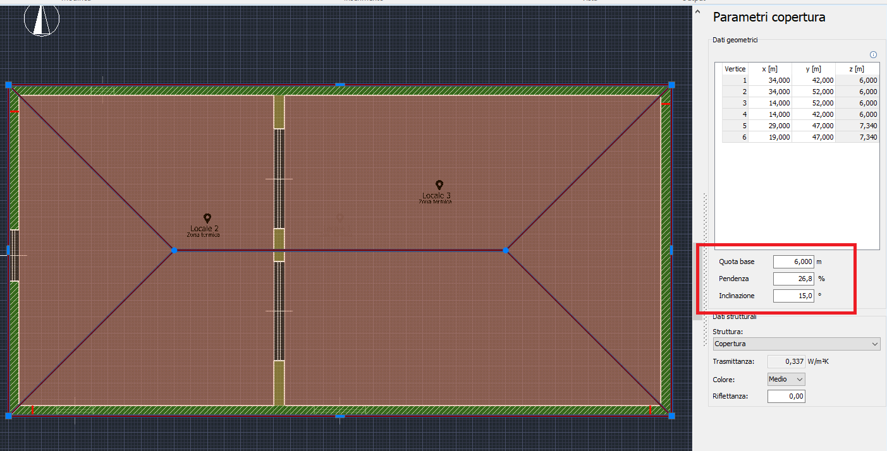Open the info icon in Dati geometrici

tap(874, 55)
